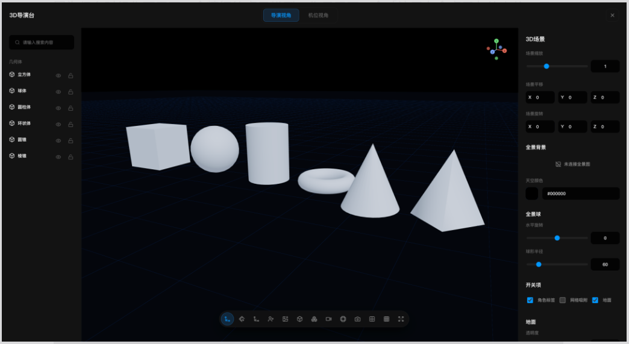Close the 3D导演台 dialog
The image size is (629, 344).
point(612,15)
